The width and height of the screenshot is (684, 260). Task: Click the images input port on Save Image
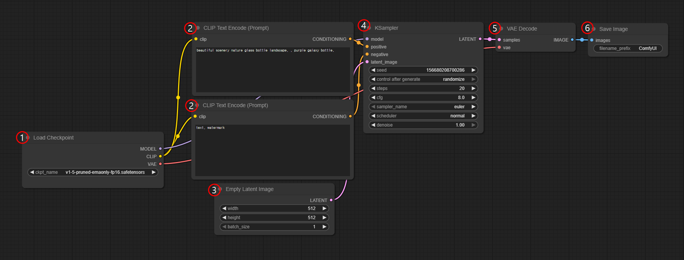592,40
